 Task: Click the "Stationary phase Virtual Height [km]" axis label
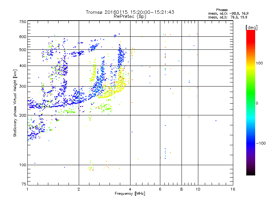coord(15,103)
